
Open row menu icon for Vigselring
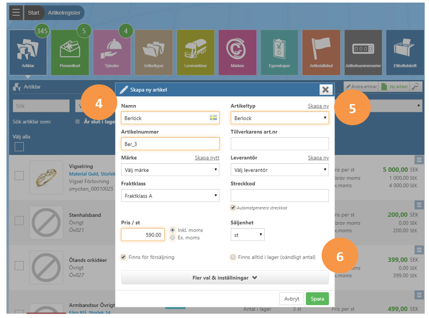419,160
